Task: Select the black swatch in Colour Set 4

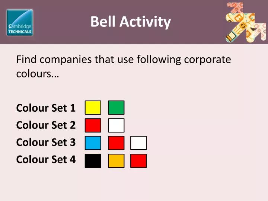Action: pyautogui.click(x=93, y=161)
